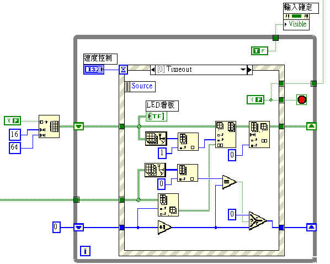The height and width of the screenshot is (264, 330).
Task: Click the Source event data node
Action: (140, 87)
